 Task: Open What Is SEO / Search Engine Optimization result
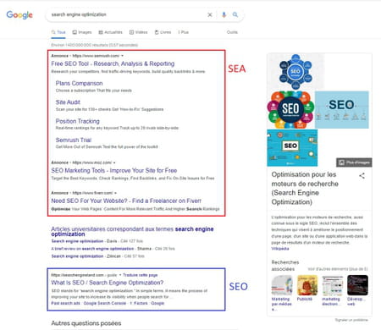click(x=108, y=283)
